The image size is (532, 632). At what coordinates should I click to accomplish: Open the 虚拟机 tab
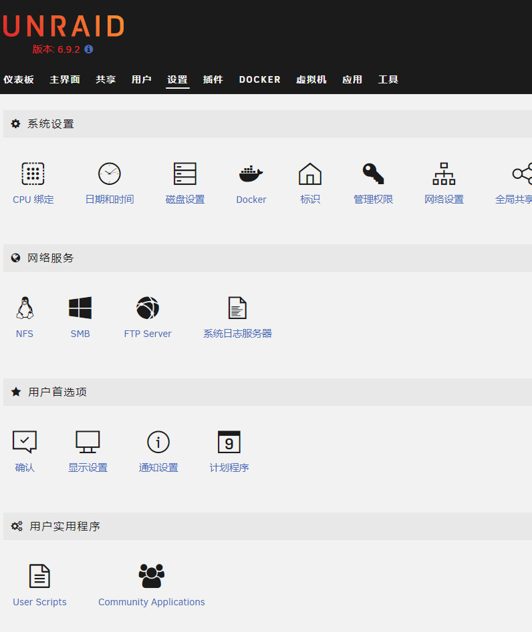click(x=311, y=79)
